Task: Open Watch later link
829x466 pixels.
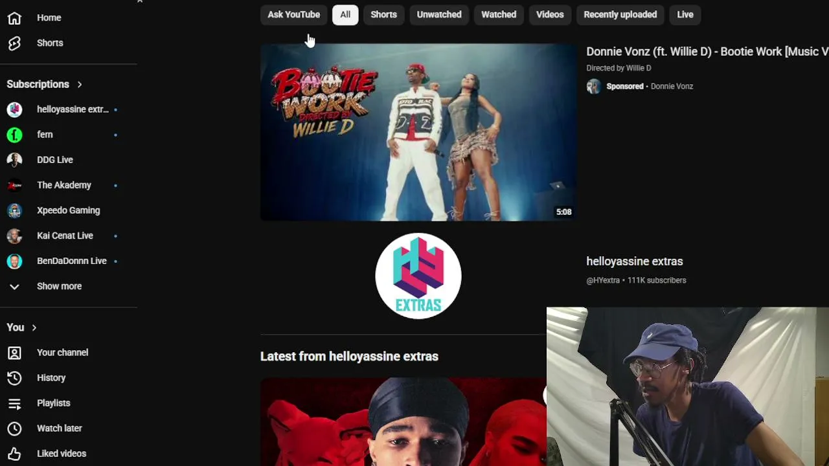Action: click(x=60, y=428)
